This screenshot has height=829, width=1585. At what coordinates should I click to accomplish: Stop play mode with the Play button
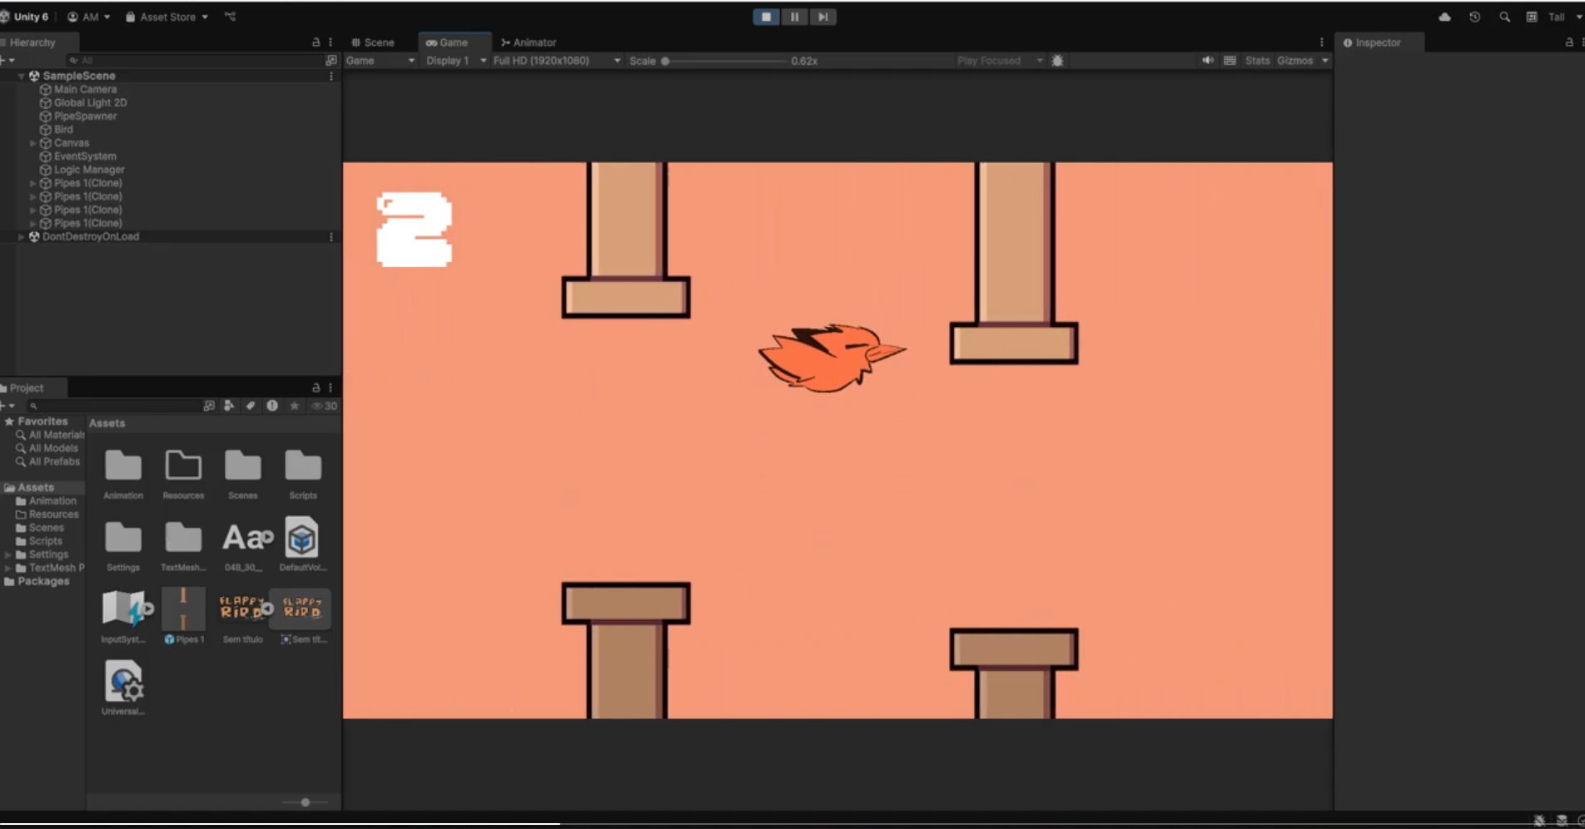pyautogui.click(x=766, y=17)
